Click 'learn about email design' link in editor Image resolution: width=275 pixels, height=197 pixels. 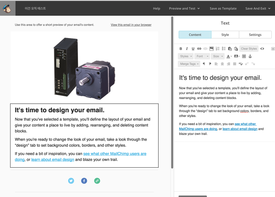click(x=240, y=129)
